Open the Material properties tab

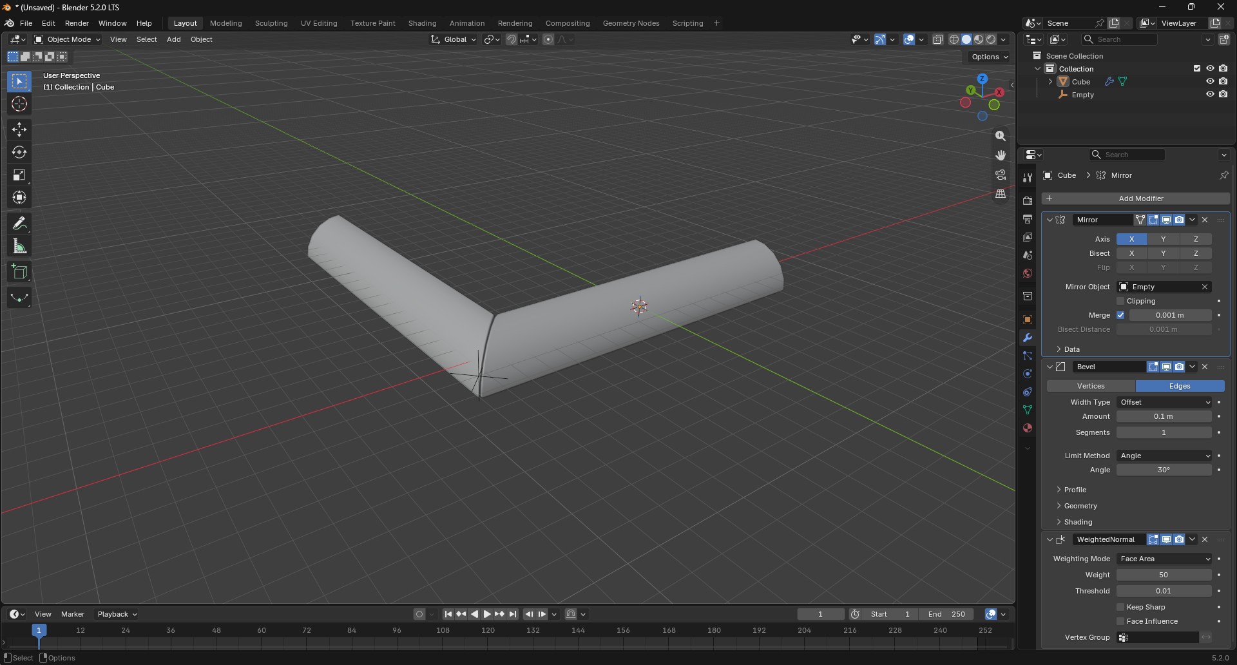(x=1028, y=428)
